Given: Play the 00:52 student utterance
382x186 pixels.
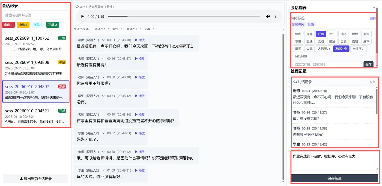Looking at the screenshot, I should (140, 133).
